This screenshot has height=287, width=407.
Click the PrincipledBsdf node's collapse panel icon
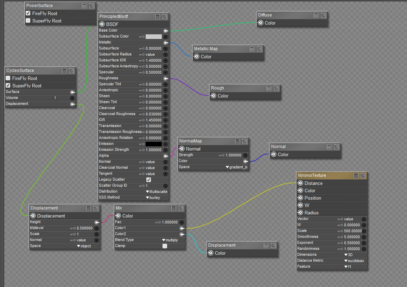point(158,16)
